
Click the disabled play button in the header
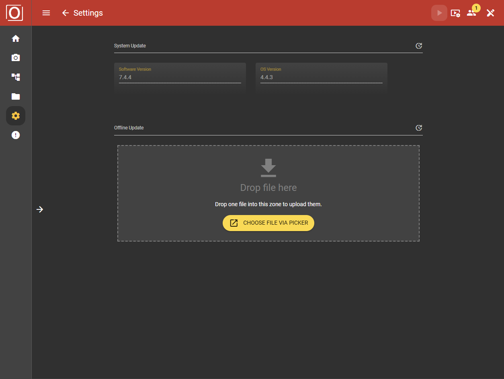click(x=439, y=13)
